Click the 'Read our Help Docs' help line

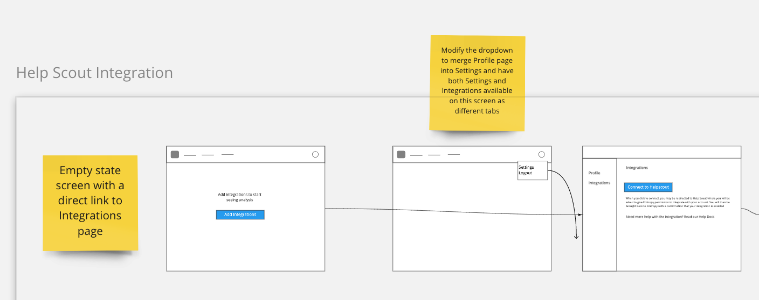(x=670, y=217)
